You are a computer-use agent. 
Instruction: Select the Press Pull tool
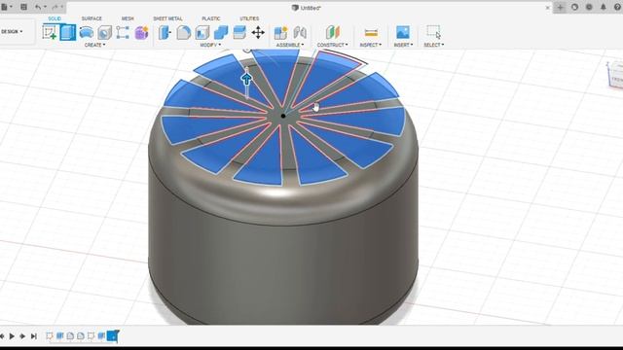(x=165, y=32)
